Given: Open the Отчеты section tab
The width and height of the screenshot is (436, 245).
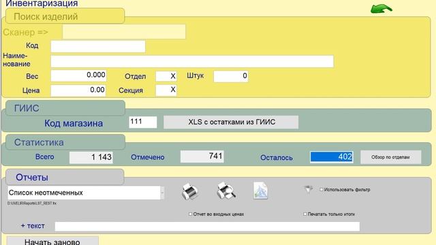Looking at the screenshot, I should coord(65,177).
